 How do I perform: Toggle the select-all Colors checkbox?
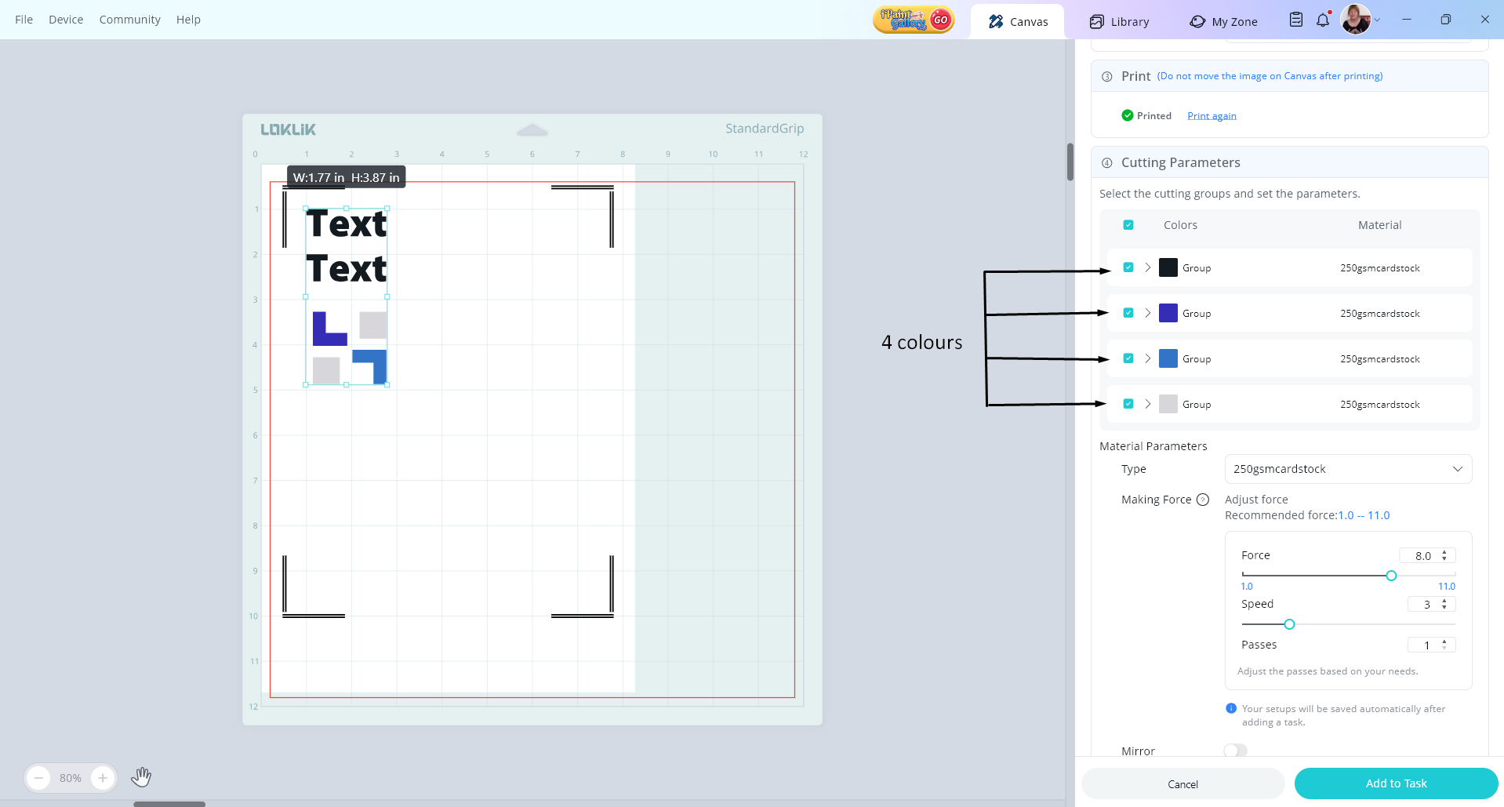pos(1128,225)
